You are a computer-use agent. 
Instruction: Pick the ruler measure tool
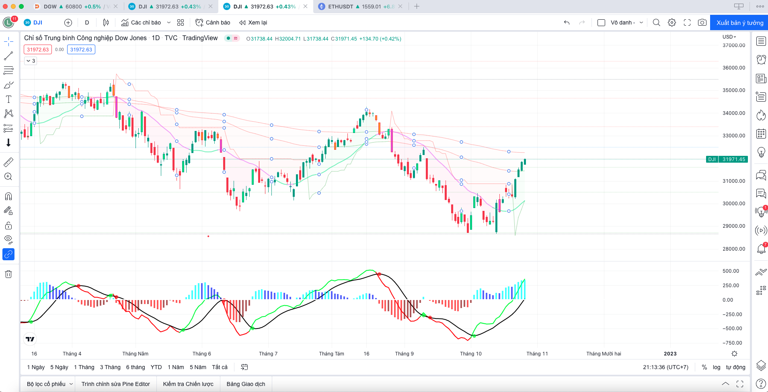coord(8,162)
